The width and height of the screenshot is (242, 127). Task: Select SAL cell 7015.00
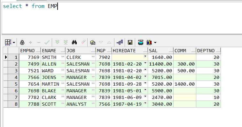(x=161, y=77)
